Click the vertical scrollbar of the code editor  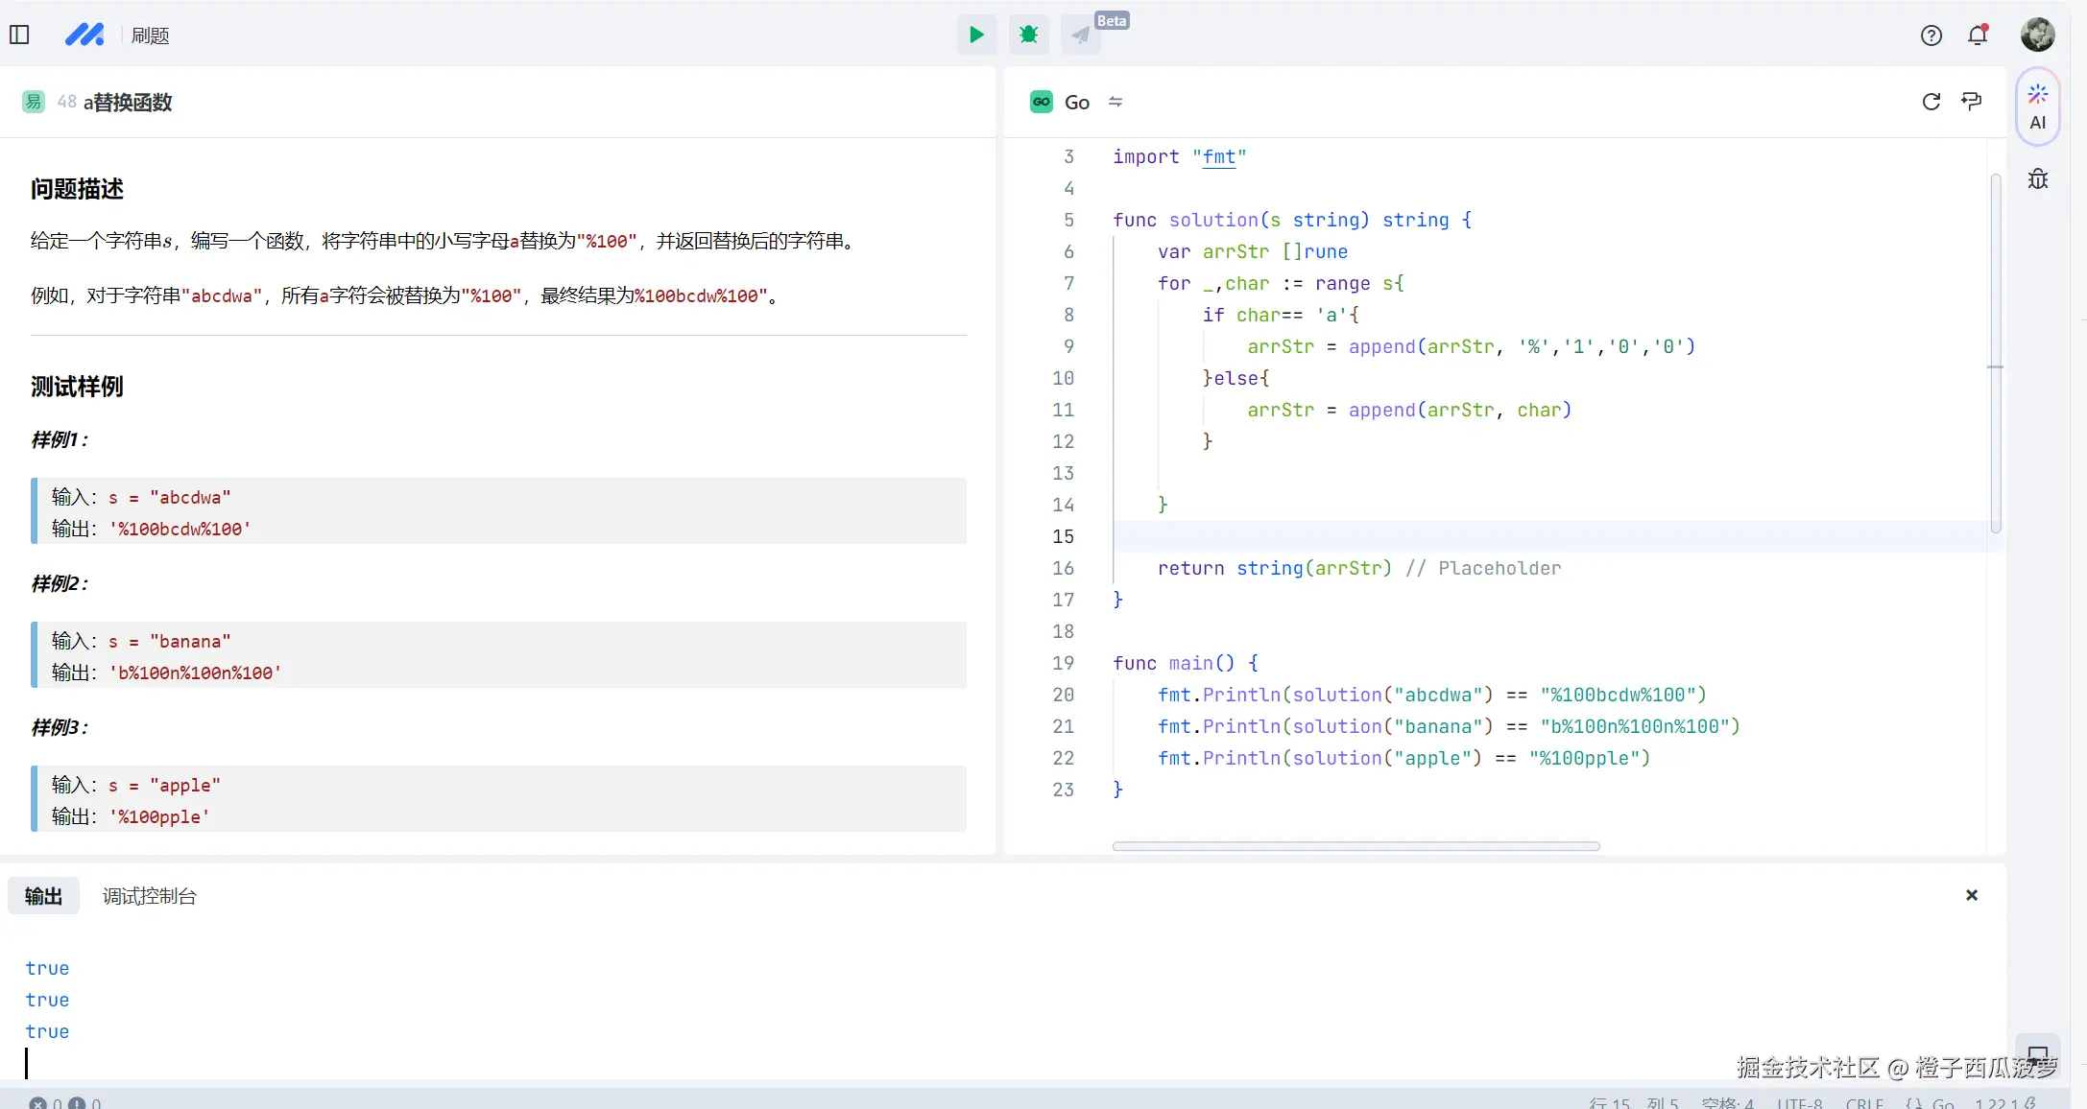click(1996, 353)
